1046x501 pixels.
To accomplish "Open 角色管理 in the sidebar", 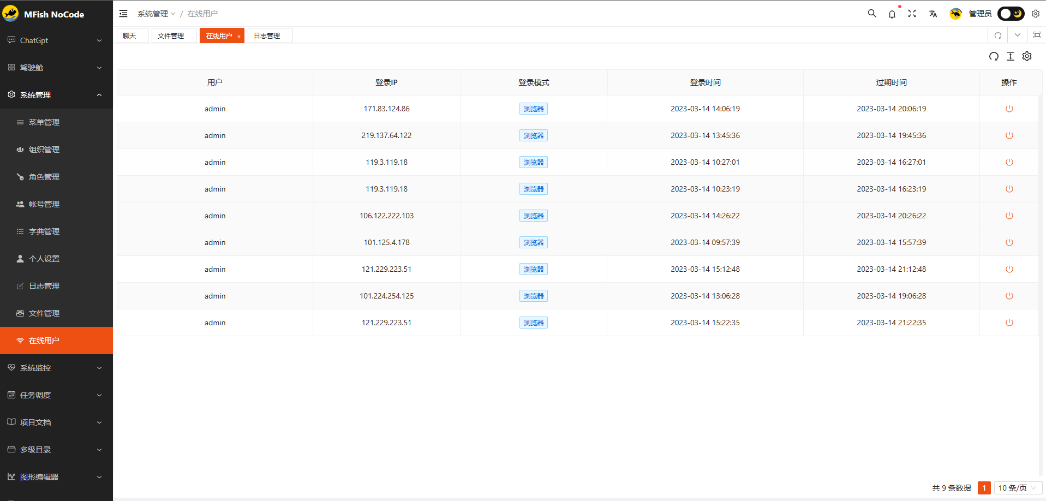I will point(56,177).
